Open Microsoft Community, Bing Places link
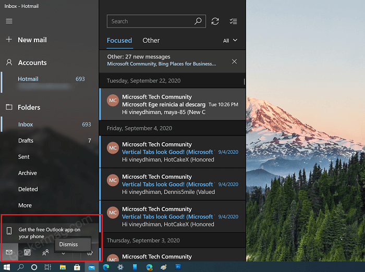 [162, 64]
